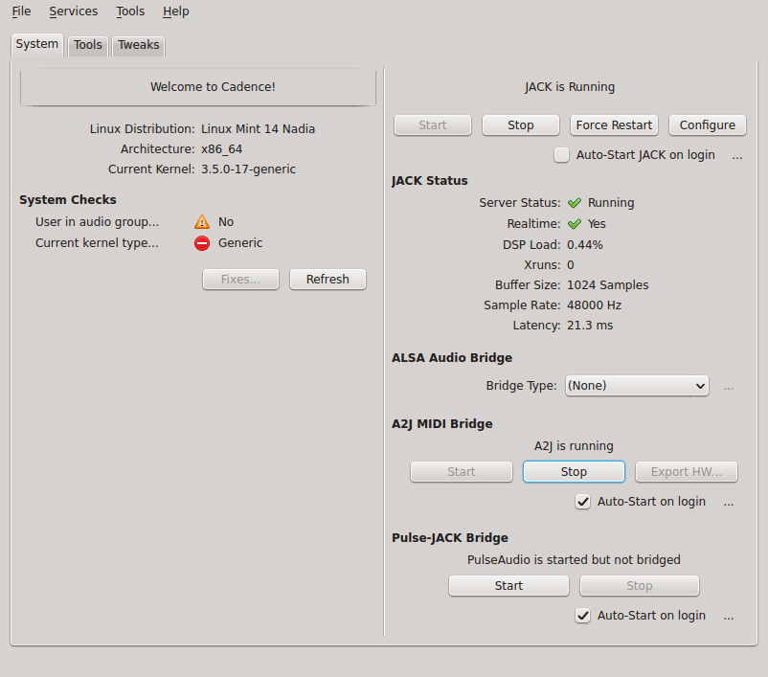The height and width of the screenshot is (677, 768).
Task: Uncheck A2J MIDI Bridge Auto-Start on login
Action: [582, 502]
